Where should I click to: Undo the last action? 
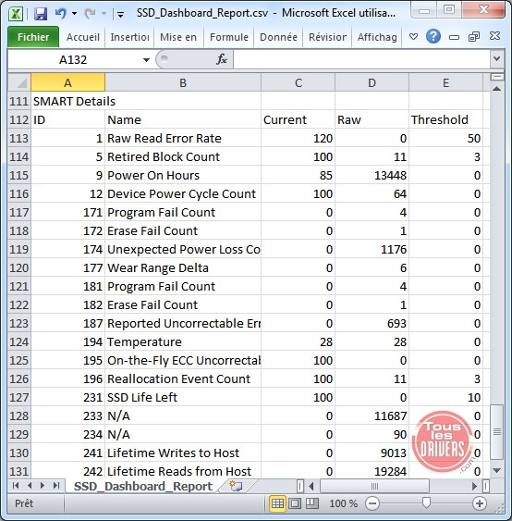coord(60,13)
